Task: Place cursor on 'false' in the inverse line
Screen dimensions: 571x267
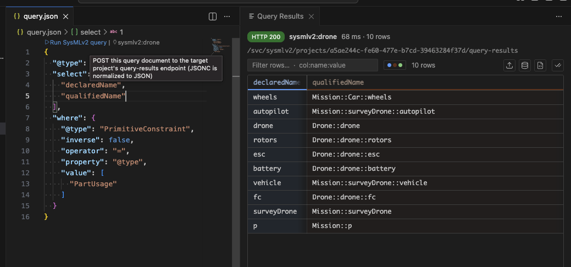Action: coord(119,140)
